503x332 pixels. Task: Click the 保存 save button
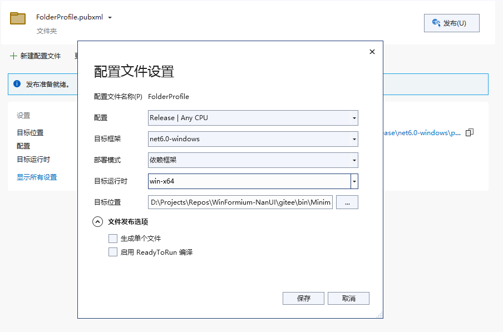[x=303, y=298]
